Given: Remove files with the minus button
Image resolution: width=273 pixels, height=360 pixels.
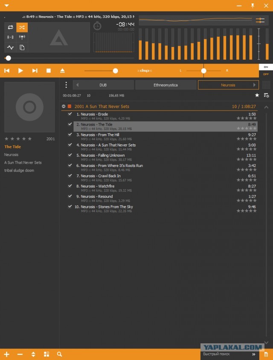Looking at the screenshot, I should pyautogui.click(x=20, y=354).
